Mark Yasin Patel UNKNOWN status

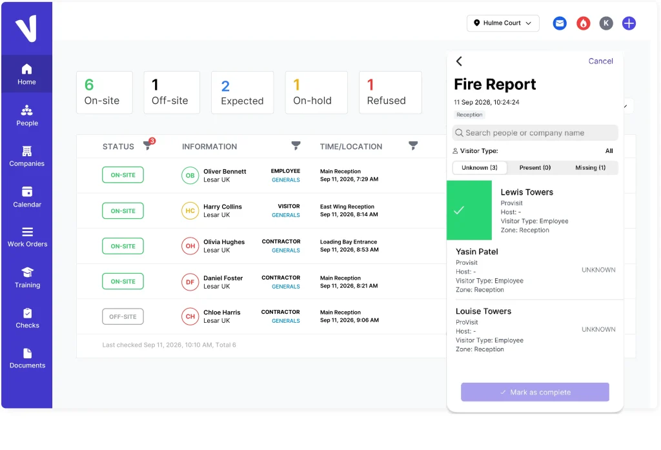[x=598, y=270]
